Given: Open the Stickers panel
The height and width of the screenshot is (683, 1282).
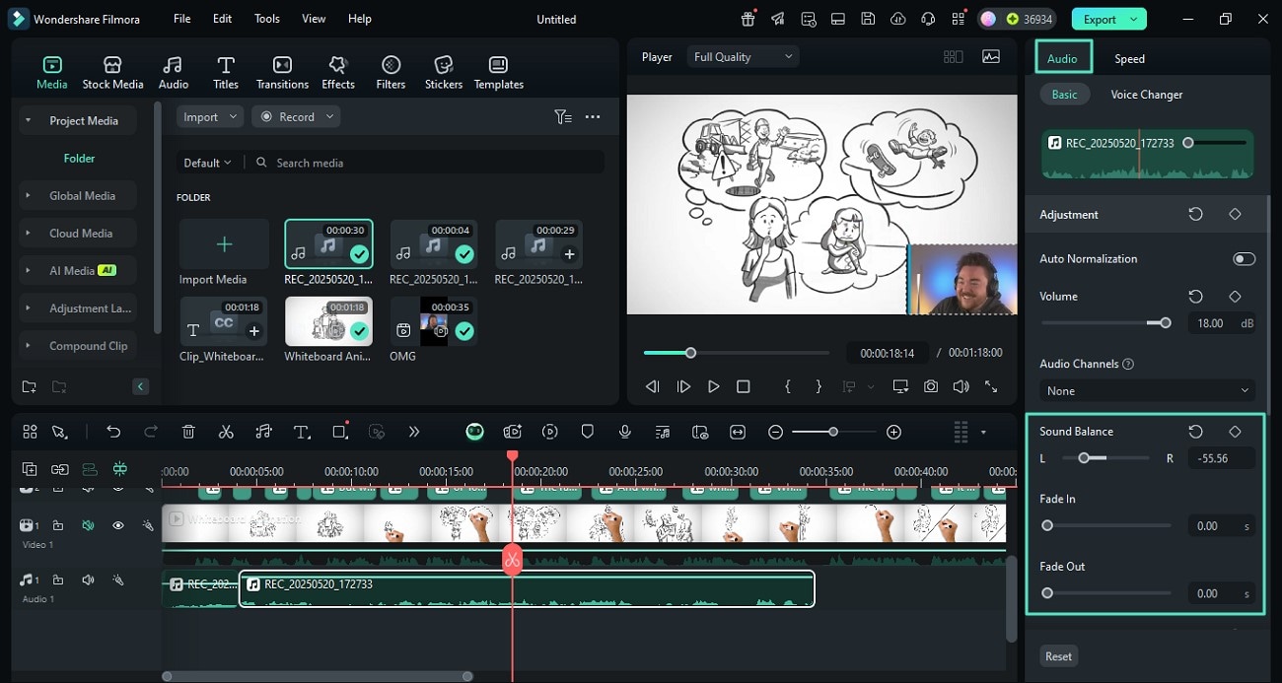Looking at the screenshot, I should [x=444, y=73].
